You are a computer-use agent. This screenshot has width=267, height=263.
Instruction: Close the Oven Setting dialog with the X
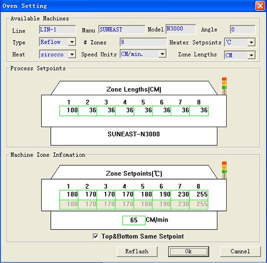coord(260,6)
